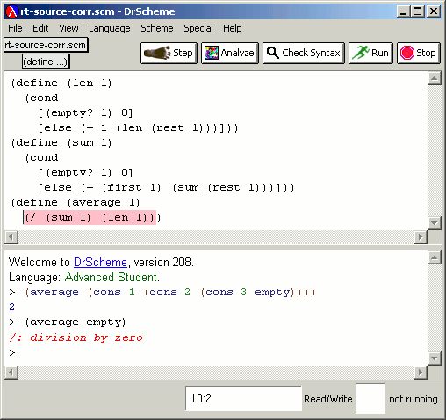Click the 10:2 cursor position field
Image resolution: width=446 pixels, height=420 pixels.
coord(243,398)
